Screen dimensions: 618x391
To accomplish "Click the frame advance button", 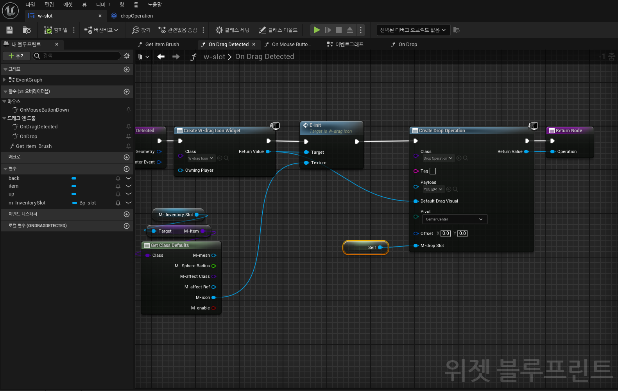I will (328, 30).
